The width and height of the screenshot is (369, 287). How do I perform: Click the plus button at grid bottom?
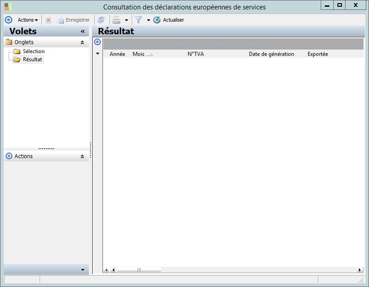(x=106, y=270)
